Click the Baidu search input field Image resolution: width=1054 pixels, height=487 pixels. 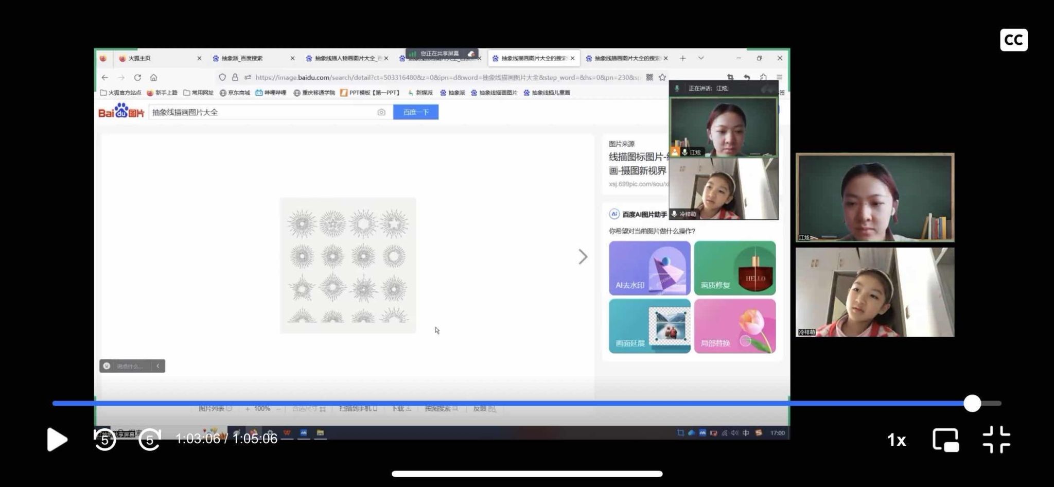262,112
